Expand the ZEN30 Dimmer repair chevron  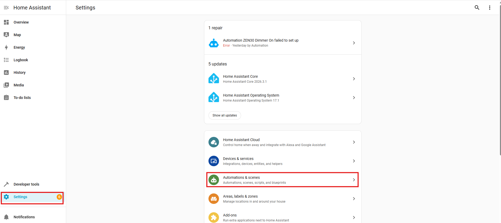(354, 43)
